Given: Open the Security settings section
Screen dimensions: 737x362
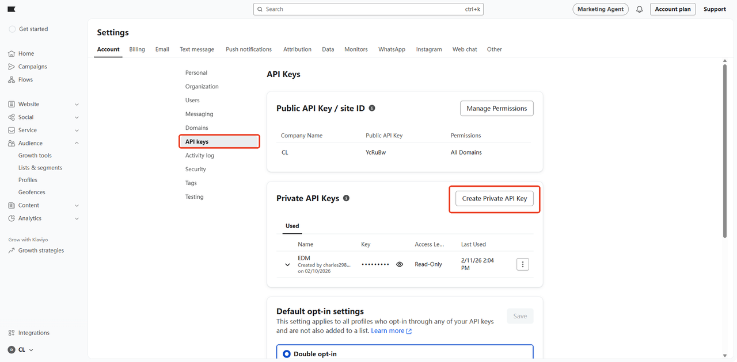Looking at the screenshot, I should pos(196,170).
